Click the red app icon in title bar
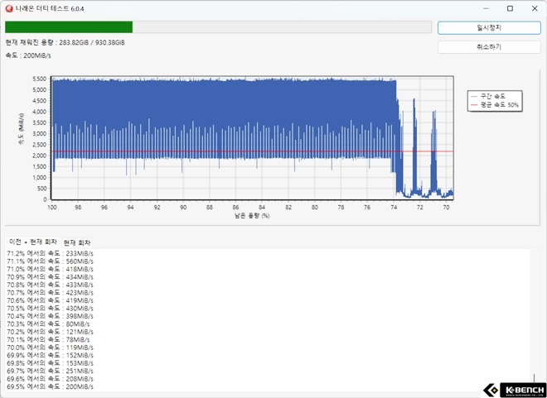Screen dimensions: 547x398 10,8
